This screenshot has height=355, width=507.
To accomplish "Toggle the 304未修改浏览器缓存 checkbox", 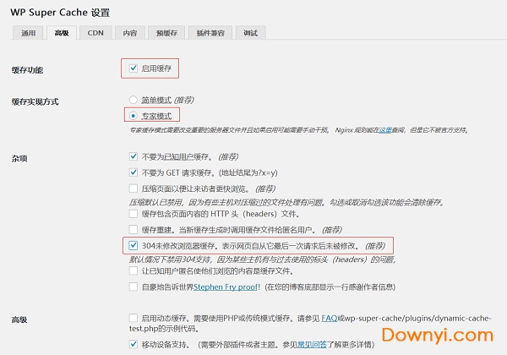I will [134, 245].
